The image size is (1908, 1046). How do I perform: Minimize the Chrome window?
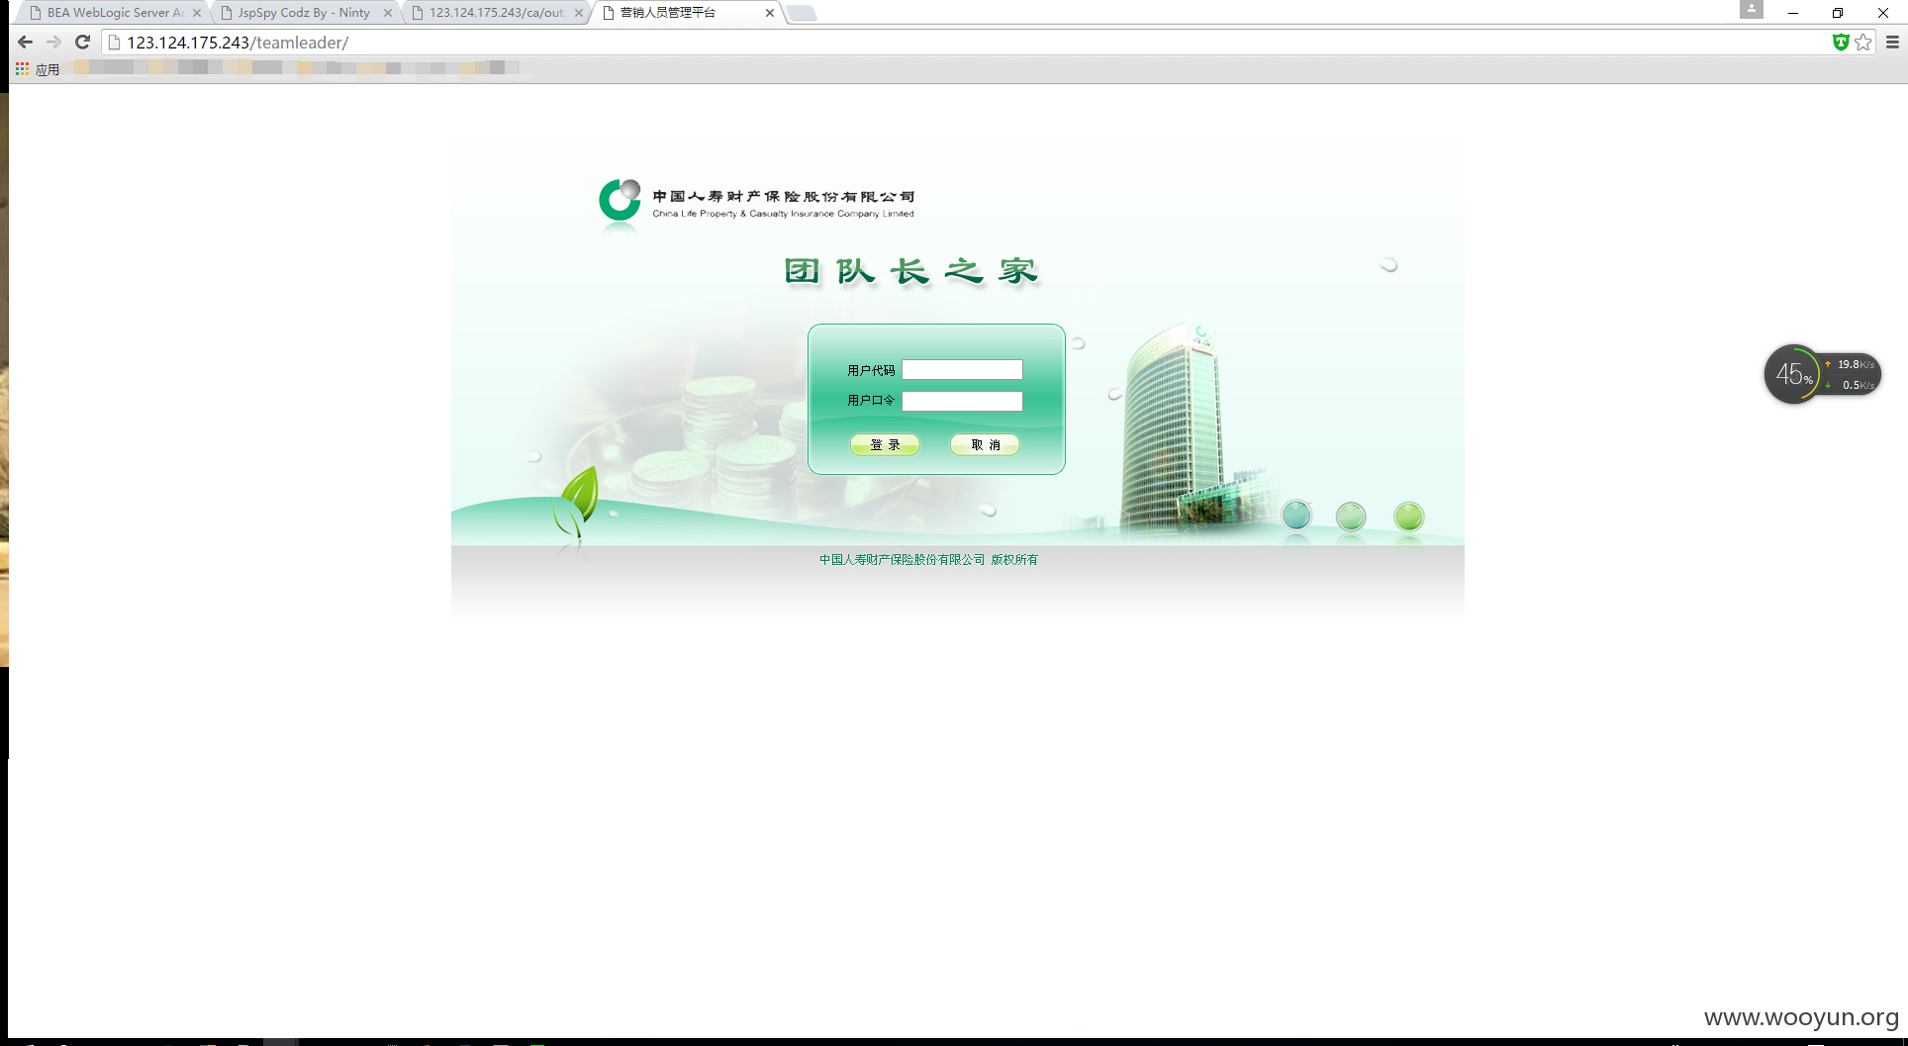1792,13
